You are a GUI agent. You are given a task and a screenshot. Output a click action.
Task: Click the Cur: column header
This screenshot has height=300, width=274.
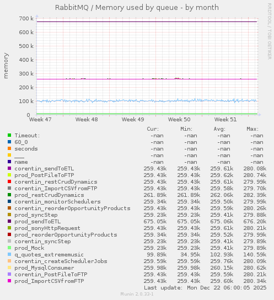coord(153,128)
